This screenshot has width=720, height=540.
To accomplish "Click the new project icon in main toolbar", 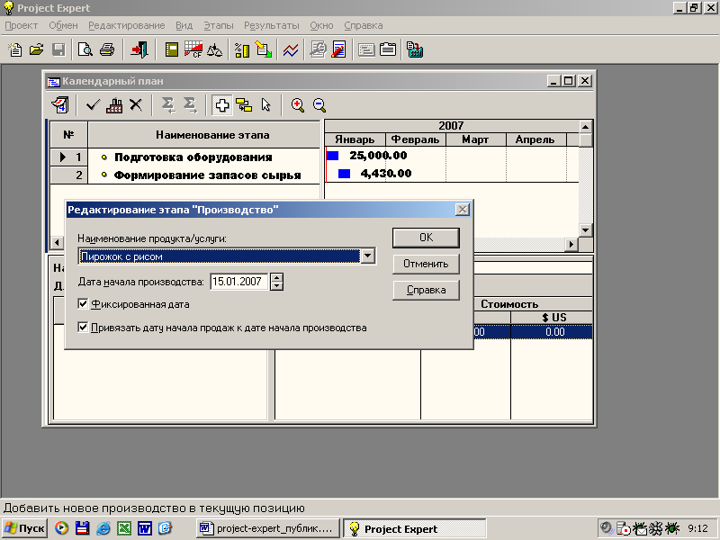I will tap(15, 49).
